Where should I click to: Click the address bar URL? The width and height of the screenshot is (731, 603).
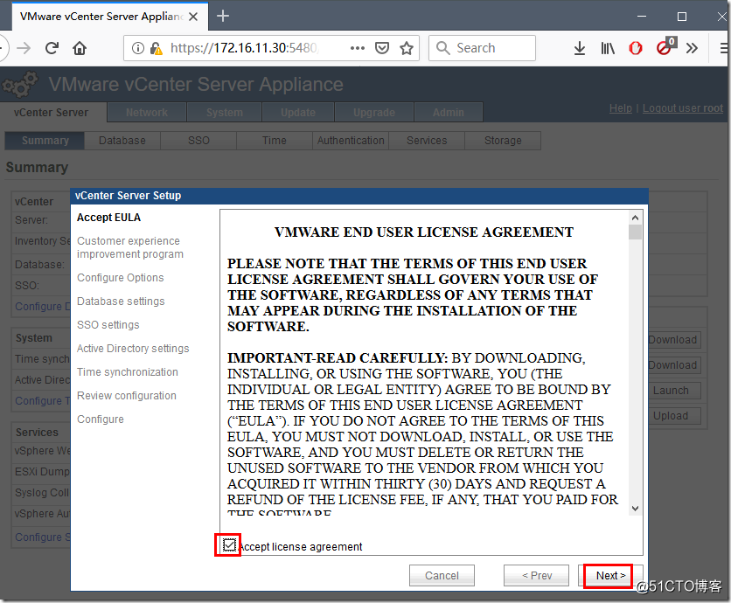[x=243, y=48]
